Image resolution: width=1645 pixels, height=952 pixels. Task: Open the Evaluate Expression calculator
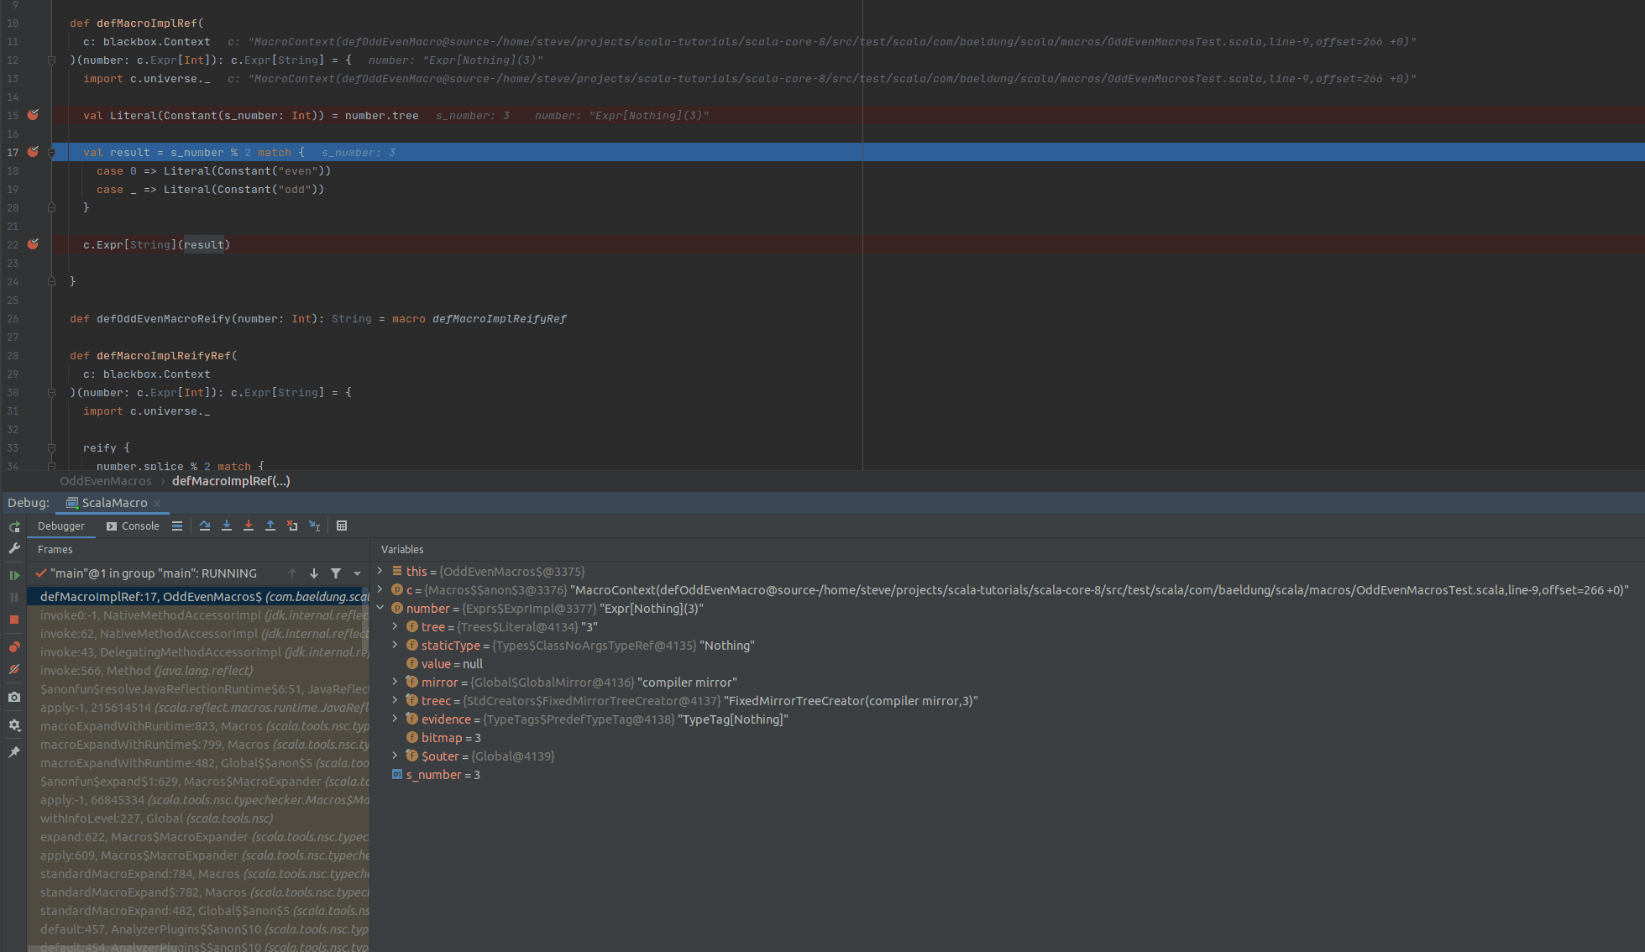tap(342, 526)
